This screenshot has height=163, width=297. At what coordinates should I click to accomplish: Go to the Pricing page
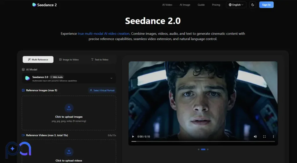216,5
